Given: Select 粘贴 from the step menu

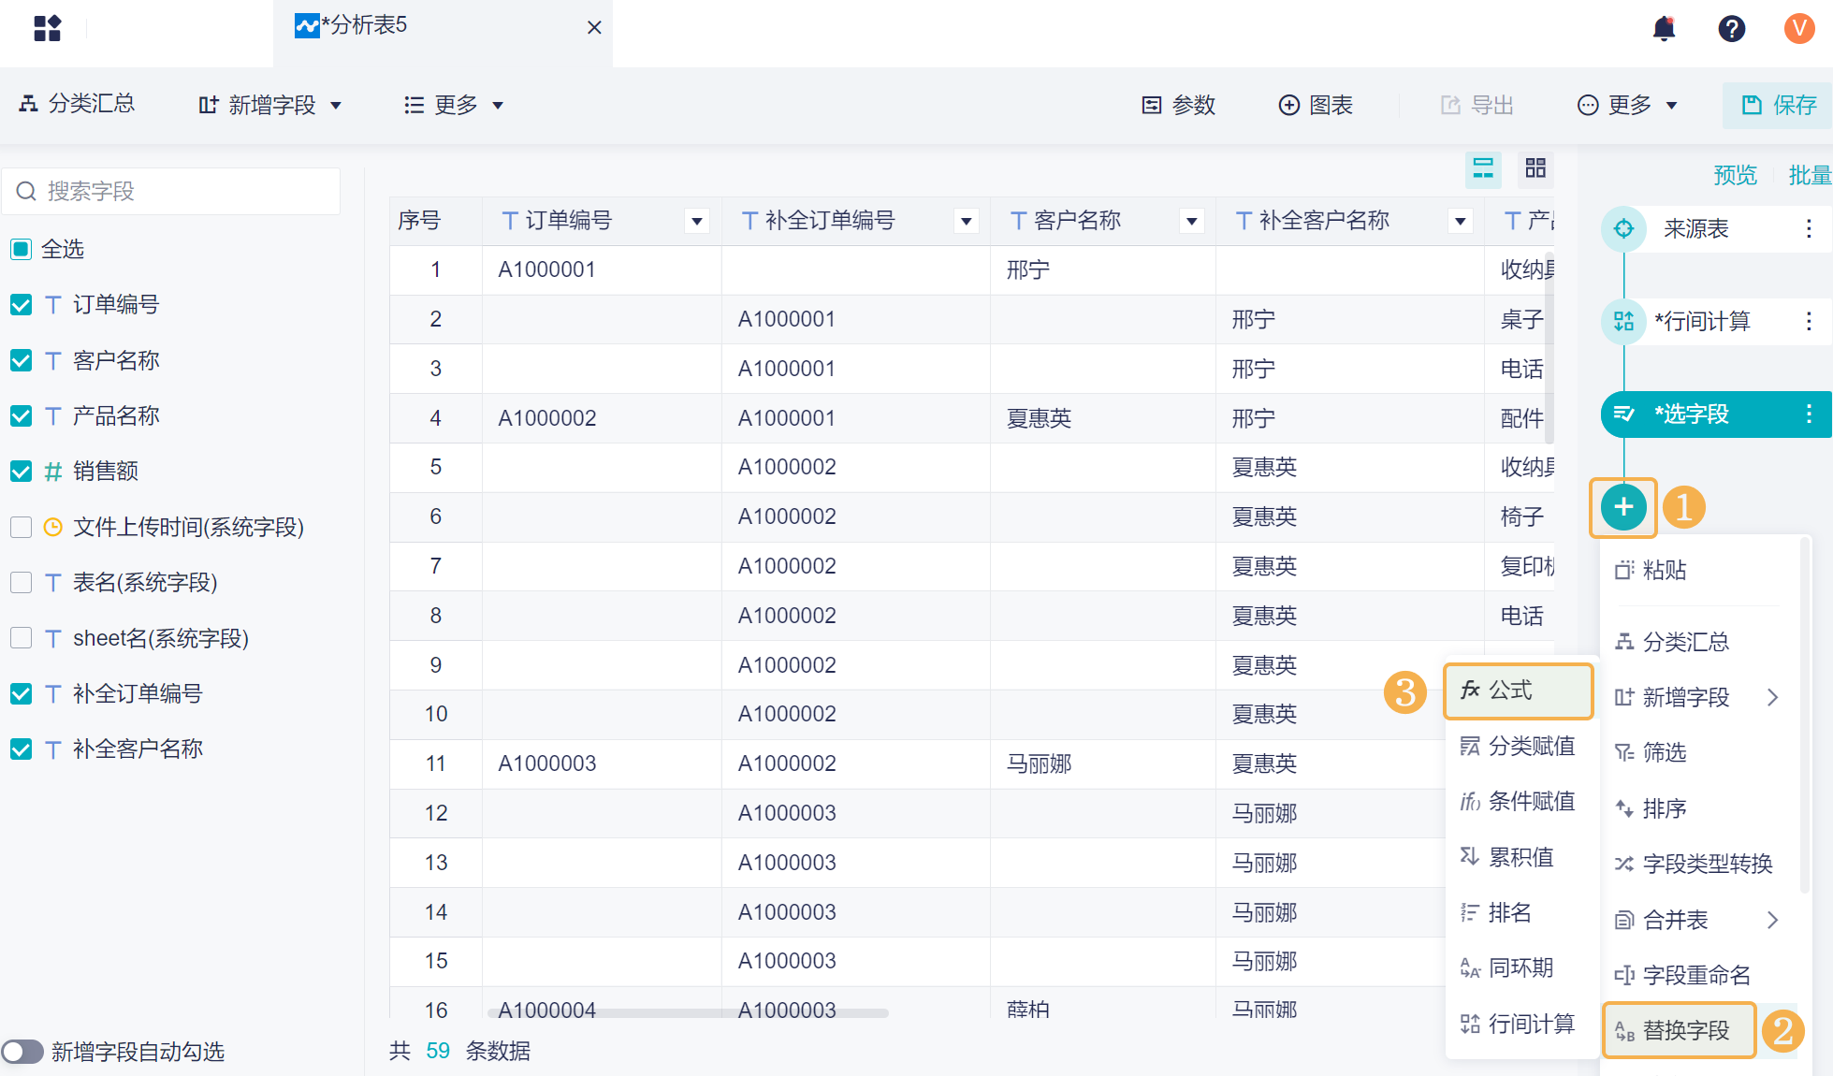Looking at the screenshot, I should (x=1651, y=570).
